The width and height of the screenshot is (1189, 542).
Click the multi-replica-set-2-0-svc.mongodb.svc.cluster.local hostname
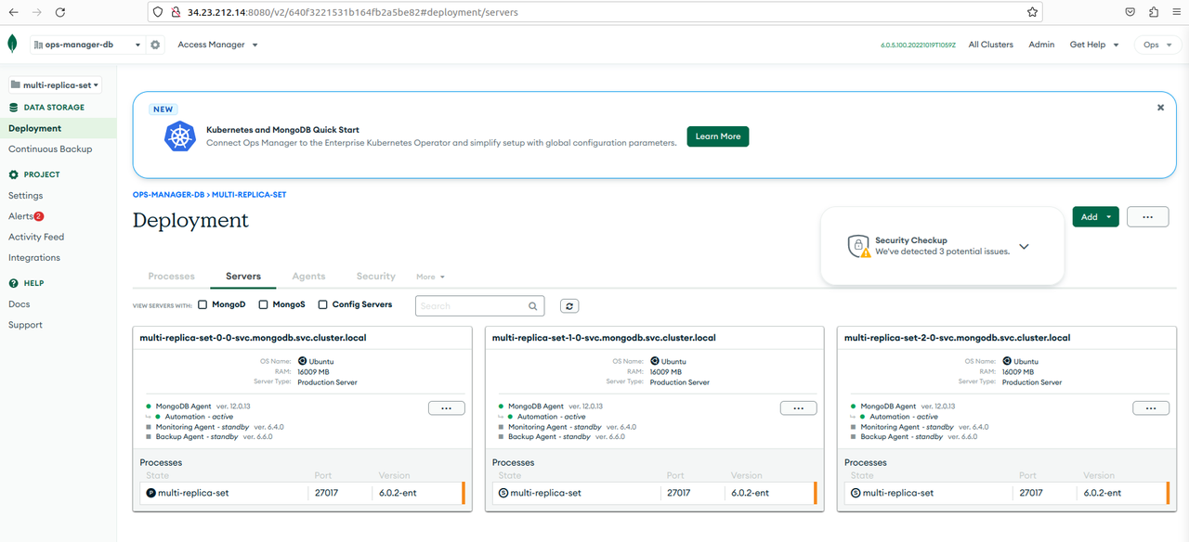957,338
